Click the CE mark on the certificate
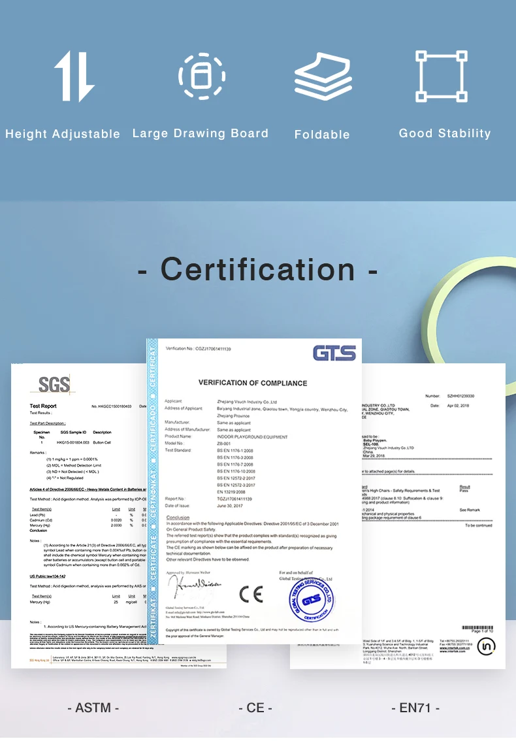The image size is (516, 741). pos(251,595)
